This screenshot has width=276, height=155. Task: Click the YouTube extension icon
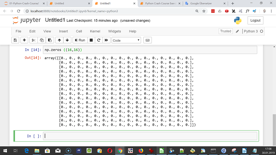click(227, 11)
